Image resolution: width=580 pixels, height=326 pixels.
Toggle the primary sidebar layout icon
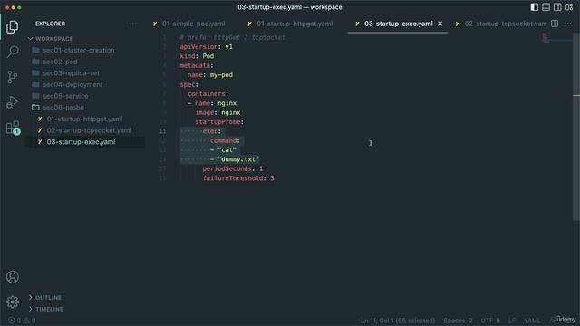click(534, 7)
